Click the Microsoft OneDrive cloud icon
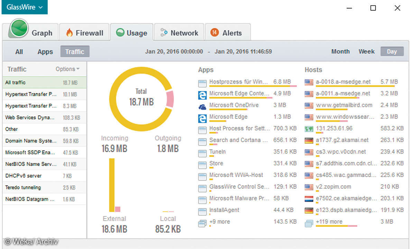 (x=202, y=107)
